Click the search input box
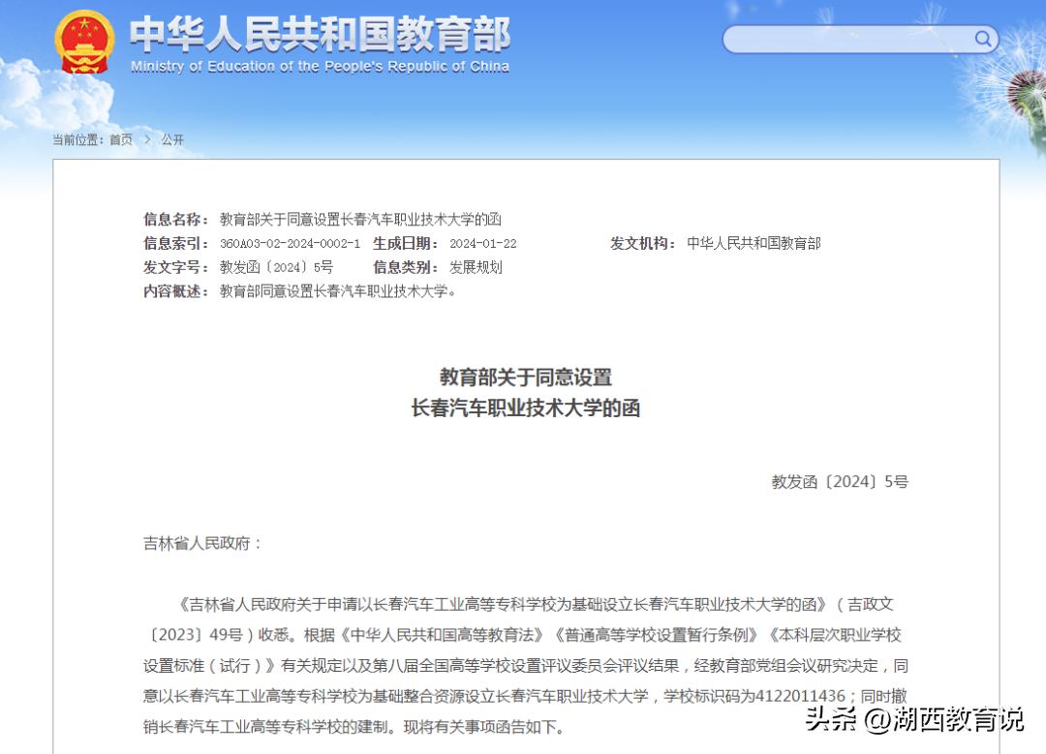 coord(852,39)
